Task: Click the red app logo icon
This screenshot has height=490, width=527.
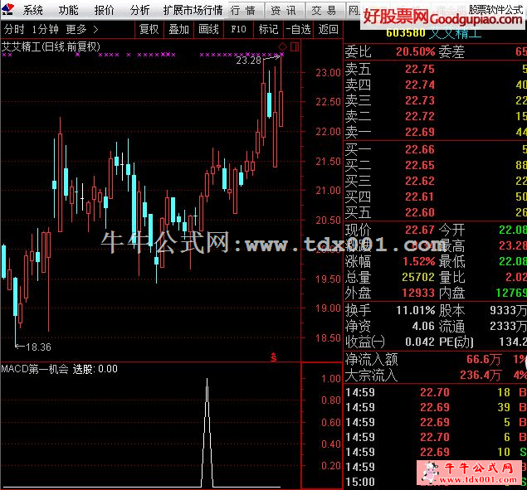Action: (8, 10)
